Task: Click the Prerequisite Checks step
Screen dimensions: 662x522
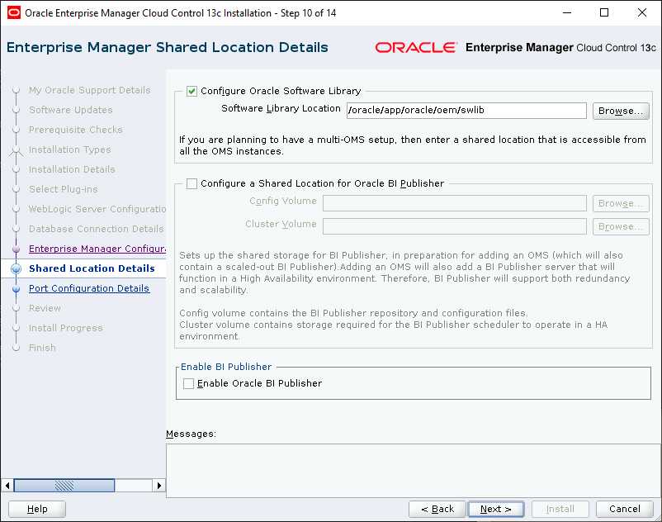Action: tap(76, 130)
